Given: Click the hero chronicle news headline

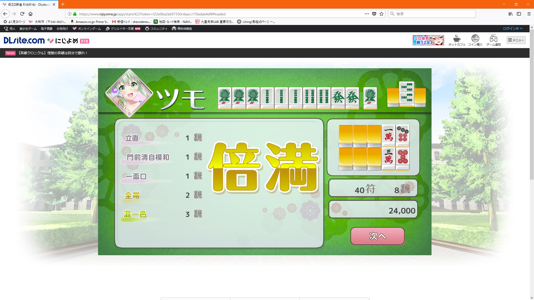Looking at the screenshot, I should (x=53, y=53).
